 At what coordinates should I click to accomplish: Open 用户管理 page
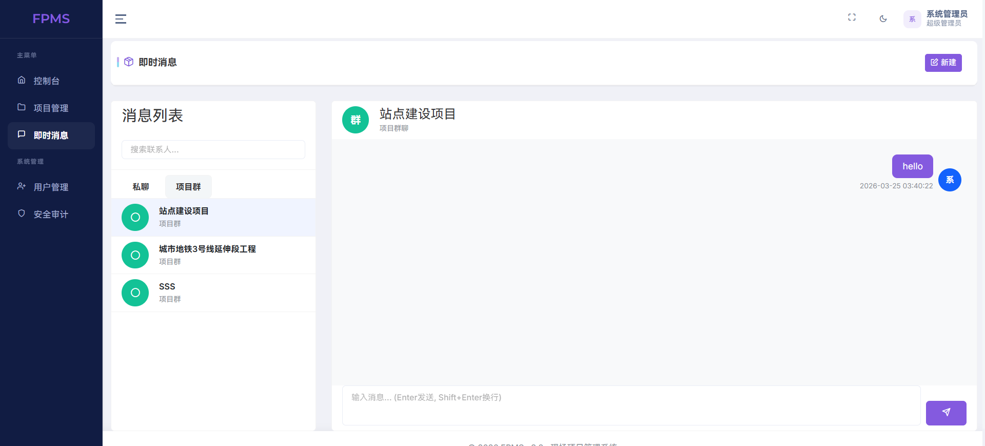point(51,187)
